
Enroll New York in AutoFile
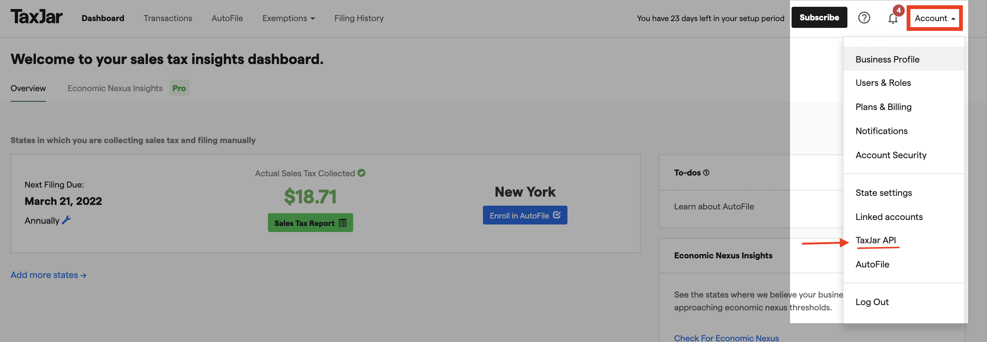pos(524,215)
